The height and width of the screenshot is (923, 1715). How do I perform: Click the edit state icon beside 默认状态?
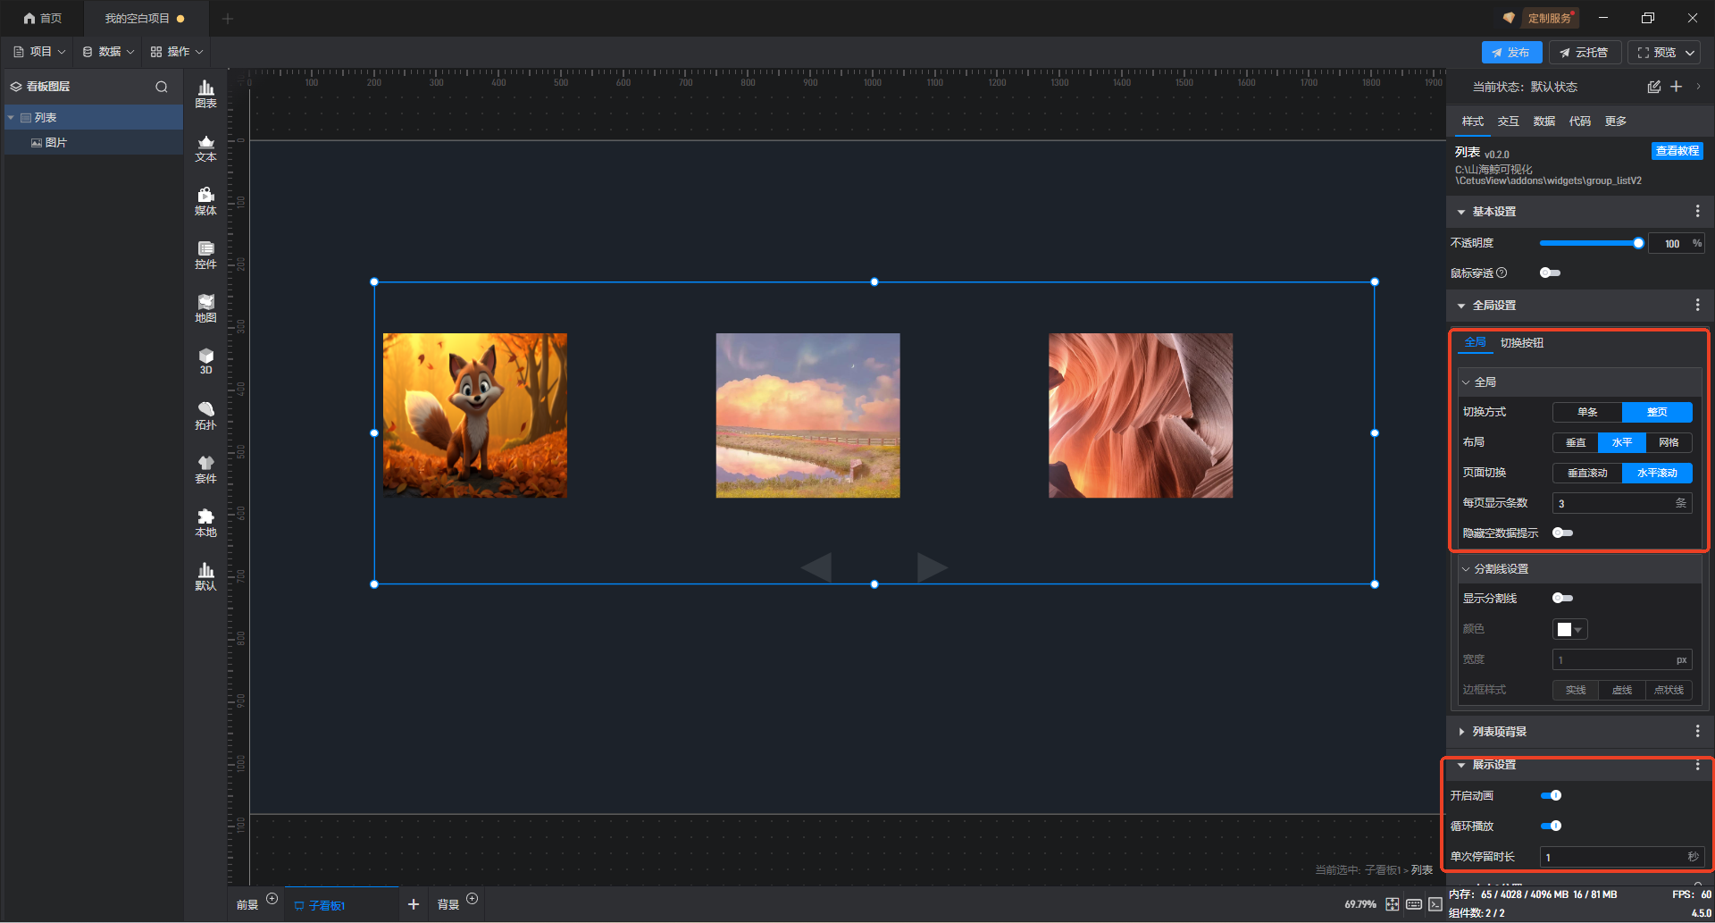pyautogui.click(x=1653, y=87)
